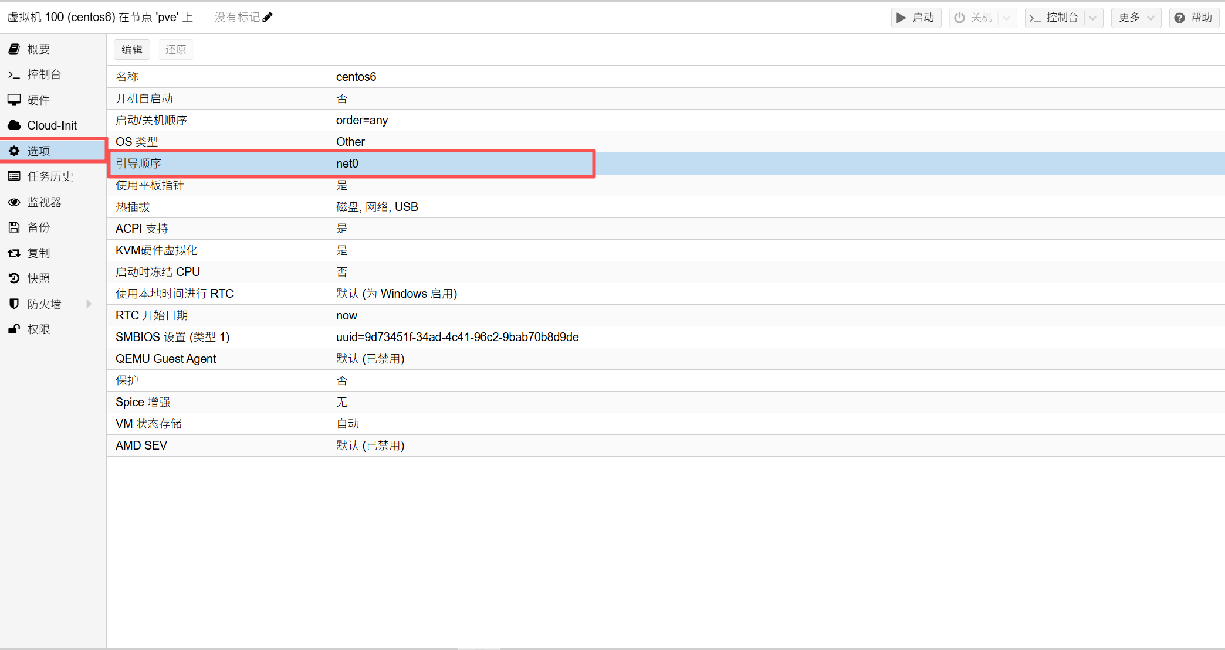Click the 硬件 monitor icon in sidebar

click(x=15, y=100)
